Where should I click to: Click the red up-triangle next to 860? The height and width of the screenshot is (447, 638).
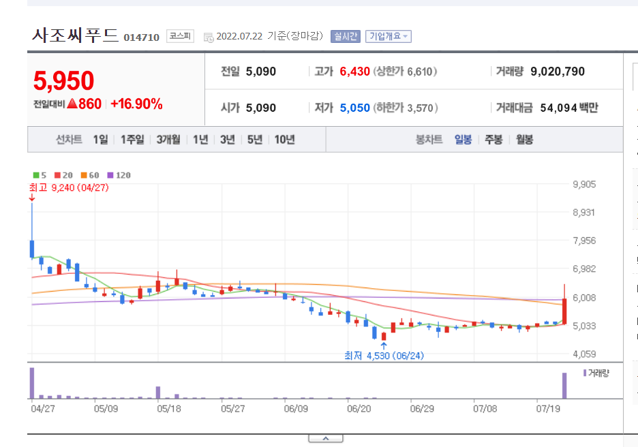point(72,104)
